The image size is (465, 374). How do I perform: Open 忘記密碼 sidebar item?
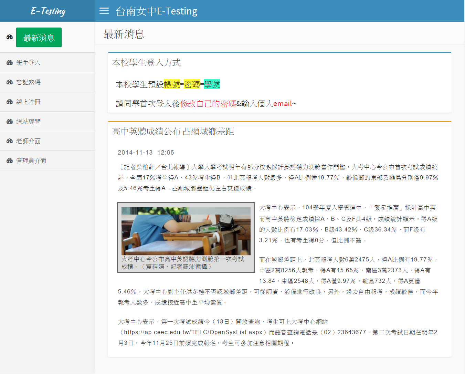(47, 82)
